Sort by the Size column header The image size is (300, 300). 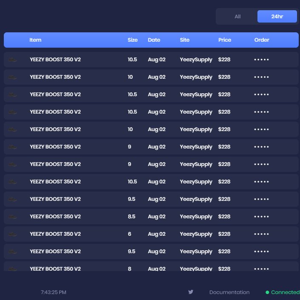coord(133,40)
